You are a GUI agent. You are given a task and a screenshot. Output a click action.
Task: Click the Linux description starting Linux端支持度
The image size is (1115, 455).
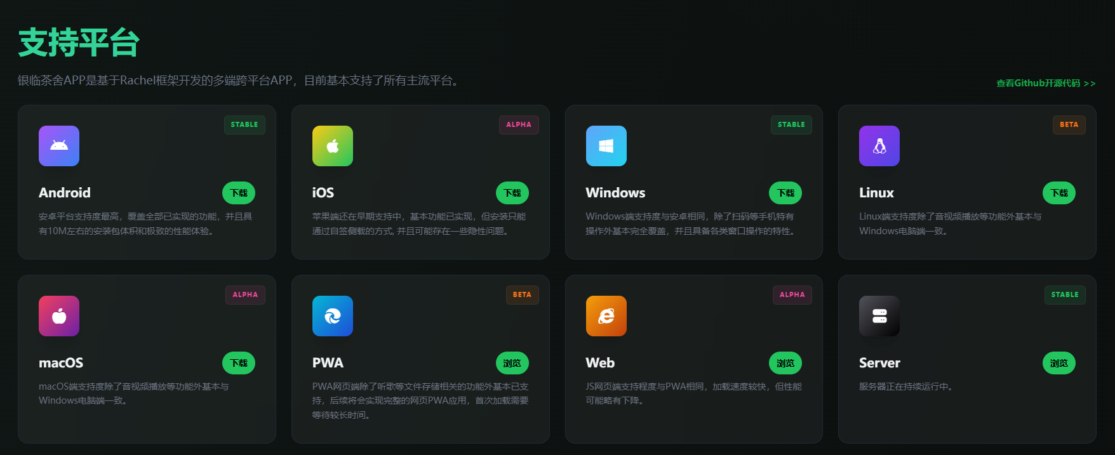tap(951, 223)
